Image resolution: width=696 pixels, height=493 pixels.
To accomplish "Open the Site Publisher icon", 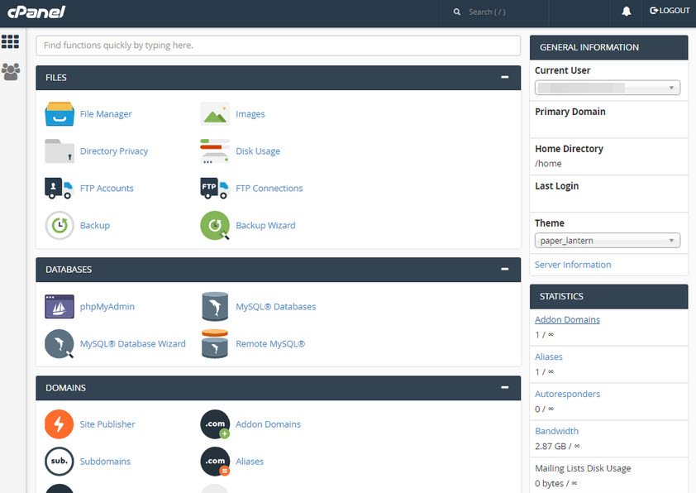I will pos(60,424).
